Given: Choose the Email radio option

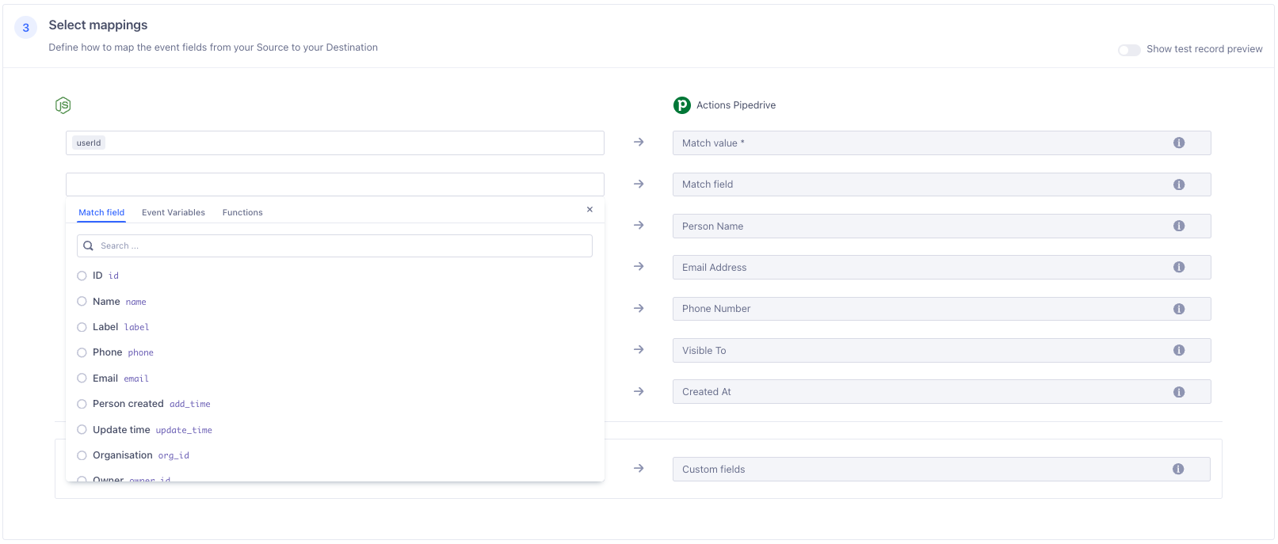Looking at the screenshot, I should 82,379.
